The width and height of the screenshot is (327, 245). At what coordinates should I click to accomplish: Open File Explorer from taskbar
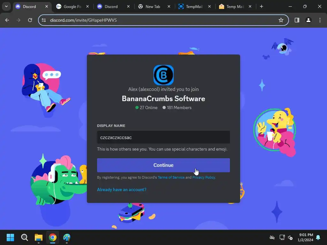pyautogui.click(x=39, y=237)
